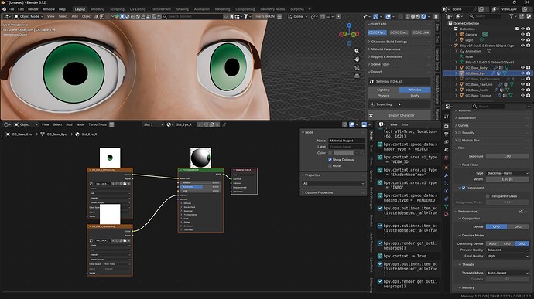Open the Object Data green triangle tab icon
This screenshot has height=299, width=534.
point(446,206)
